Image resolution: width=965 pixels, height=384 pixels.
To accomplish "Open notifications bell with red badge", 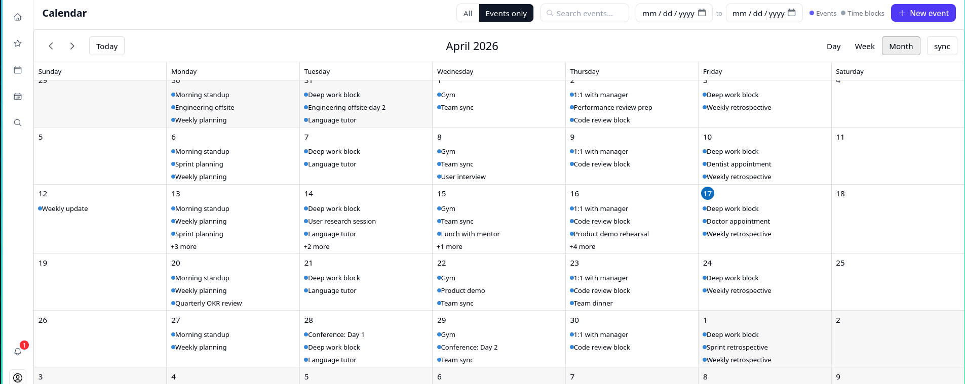I will point(18,351).
